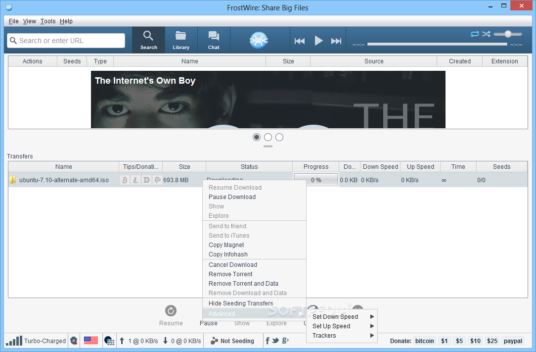Sort search results by Source column
Image resolution: width=536 pixels, height=352 pixels.
coord(374,61)
